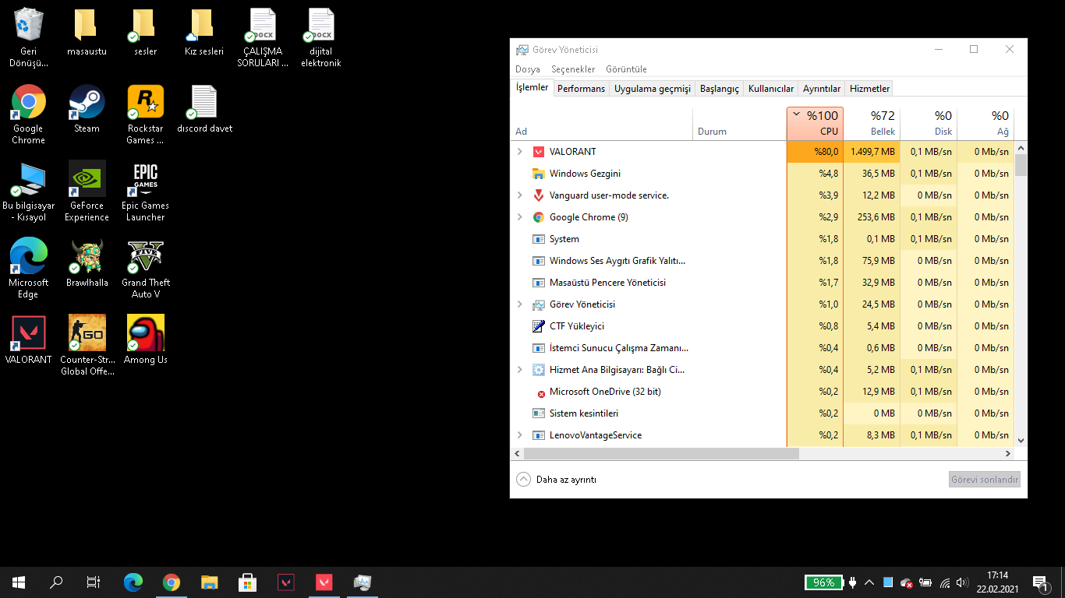This screenshot has width=1065, height=598.
Task: Open Microsoft Edge from the taskbar
Action: (x=133, y=582)
